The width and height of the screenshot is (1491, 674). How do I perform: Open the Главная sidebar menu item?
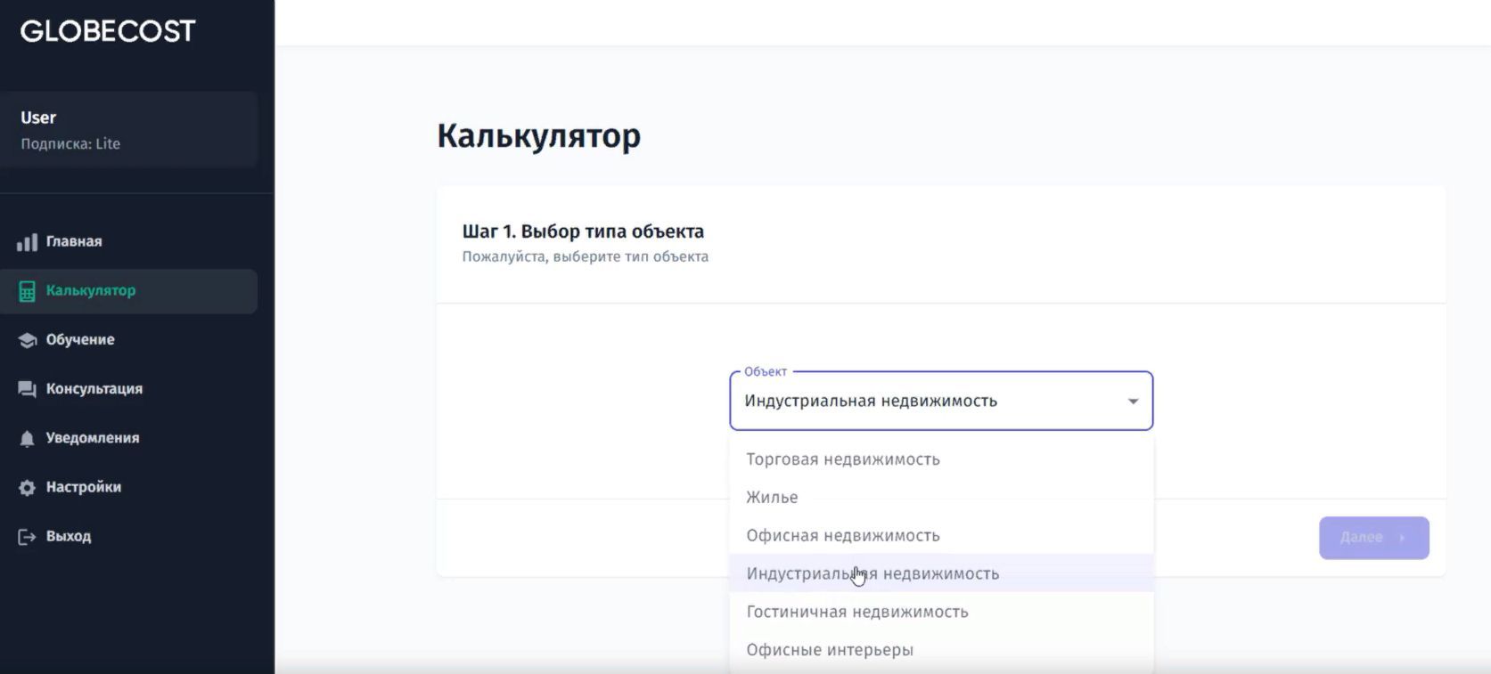tap(129, 242)
